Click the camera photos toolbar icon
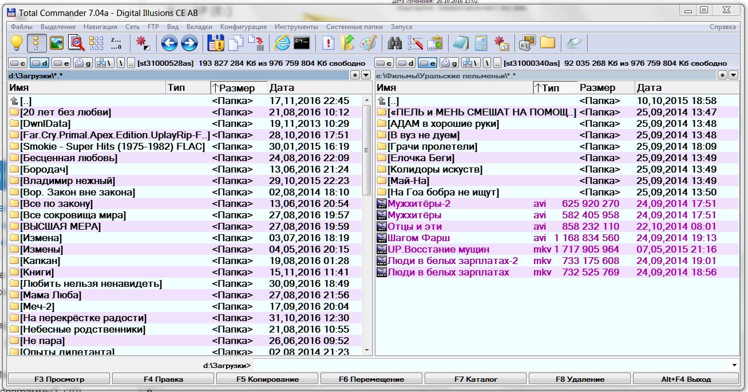 click(x=527, y=43)
